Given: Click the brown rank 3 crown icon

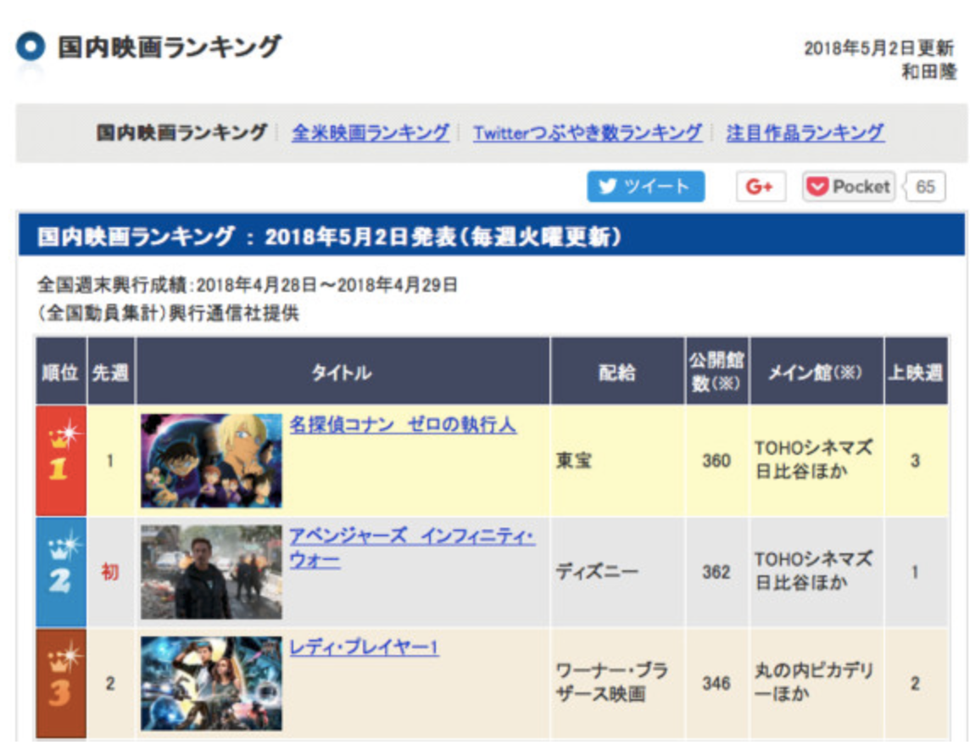Looking at the screenshot, I should point(60,683).
